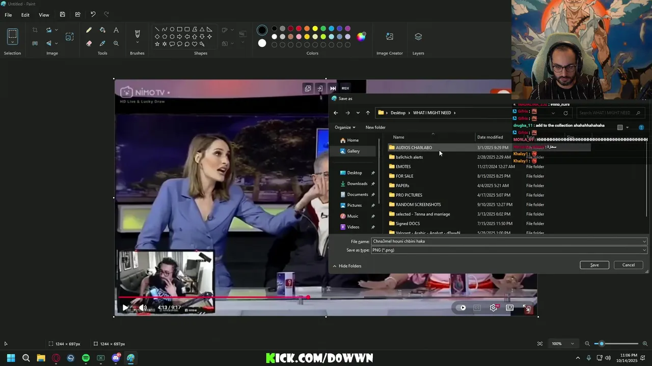This screenshot has height=366, width=652.
Task: Select the RANDOM SCREENSHOTS folder
Action: [x=418, y=204]
